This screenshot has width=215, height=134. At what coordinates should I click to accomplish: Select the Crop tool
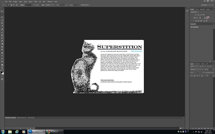coord(2,23)
